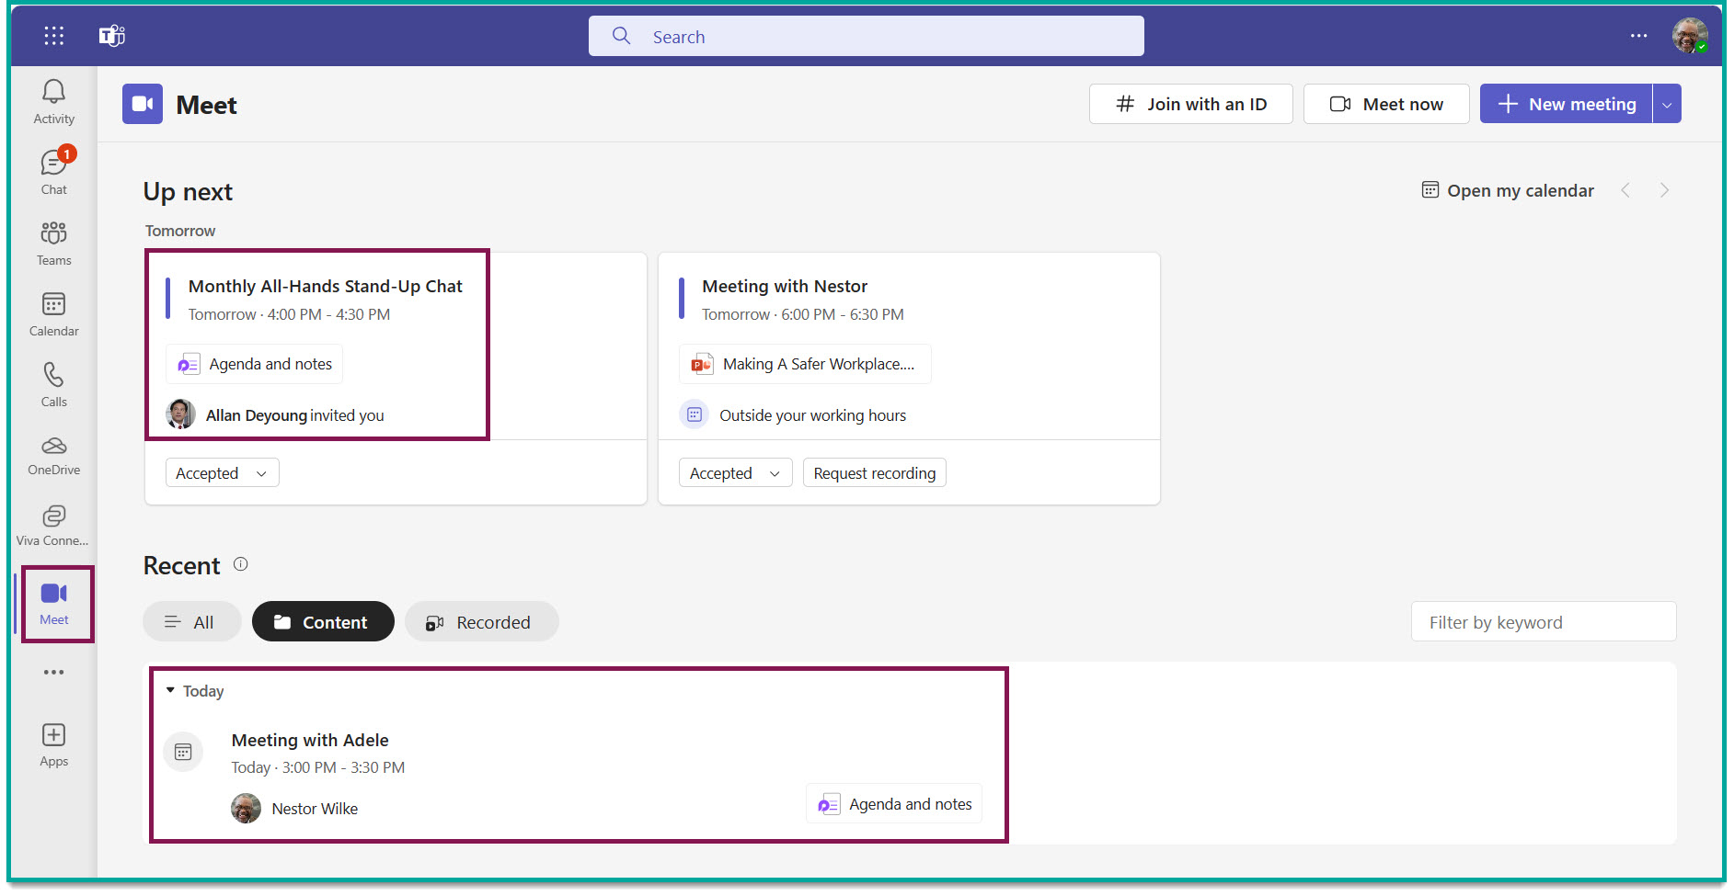Open the Activity feed in the sidebar

coord(53,99)
